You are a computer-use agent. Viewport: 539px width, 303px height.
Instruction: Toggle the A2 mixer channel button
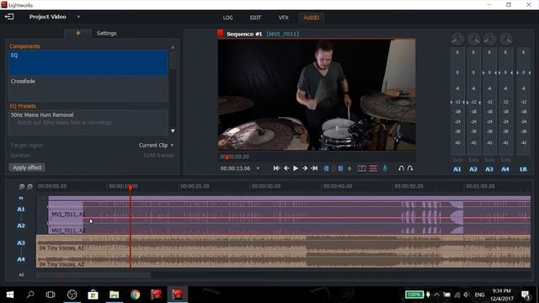coord(473,169)
